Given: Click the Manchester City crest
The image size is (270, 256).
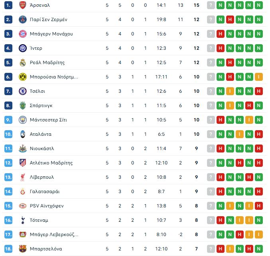Looking at the screenshot, I should click(22, 120).
